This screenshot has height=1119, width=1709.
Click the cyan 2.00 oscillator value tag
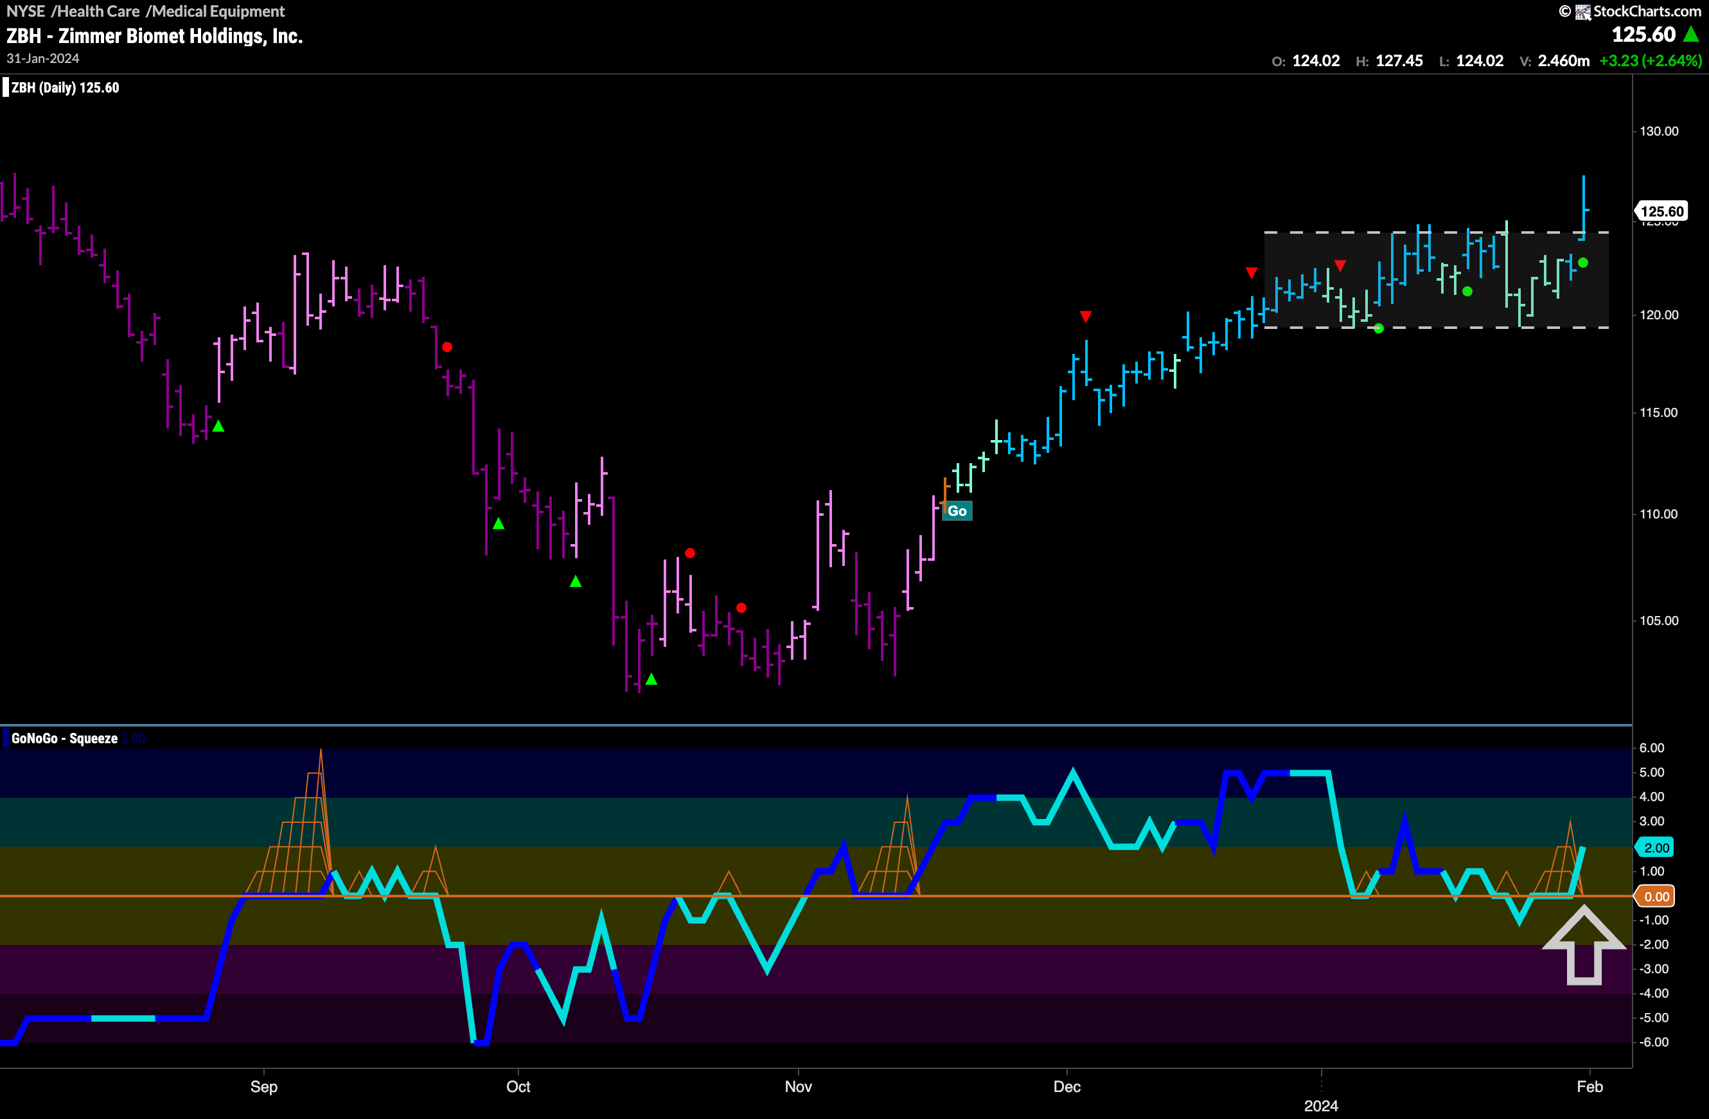pos(1656,848)
